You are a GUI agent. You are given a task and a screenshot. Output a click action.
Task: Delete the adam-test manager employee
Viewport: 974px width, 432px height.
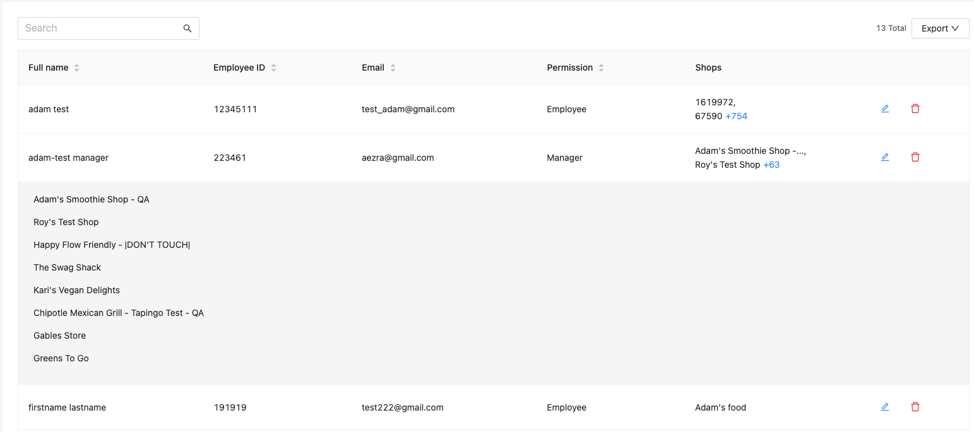click(915, 157)
